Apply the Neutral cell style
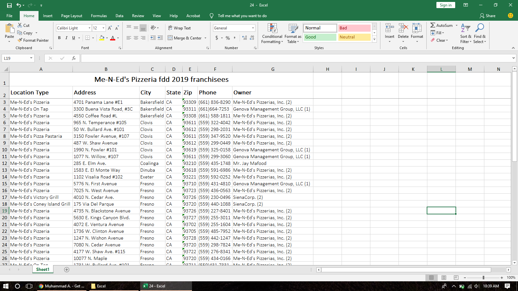518x291 pixels. tap(354, 37)
